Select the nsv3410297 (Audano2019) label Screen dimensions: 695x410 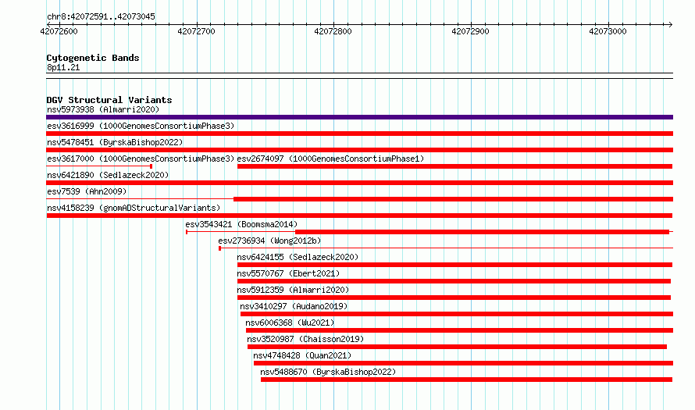click(294, 306)
